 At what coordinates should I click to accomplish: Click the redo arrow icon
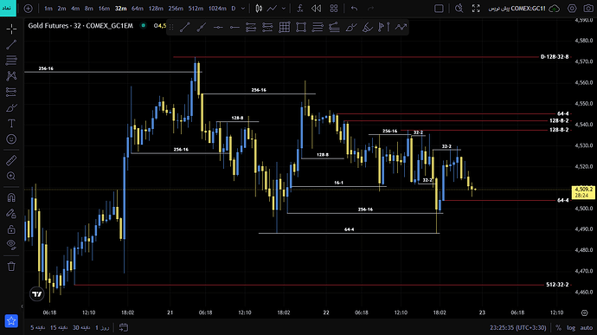point(370,9)
